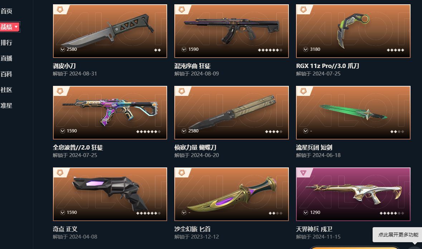Click the VP currency icon on the 奇点 正义 card
The width and height of the screenshot is (422, 249).
tap(62, 213)
